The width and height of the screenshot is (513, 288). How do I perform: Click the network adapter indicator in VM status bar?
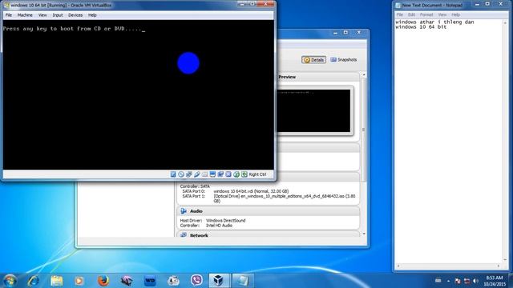189,174
